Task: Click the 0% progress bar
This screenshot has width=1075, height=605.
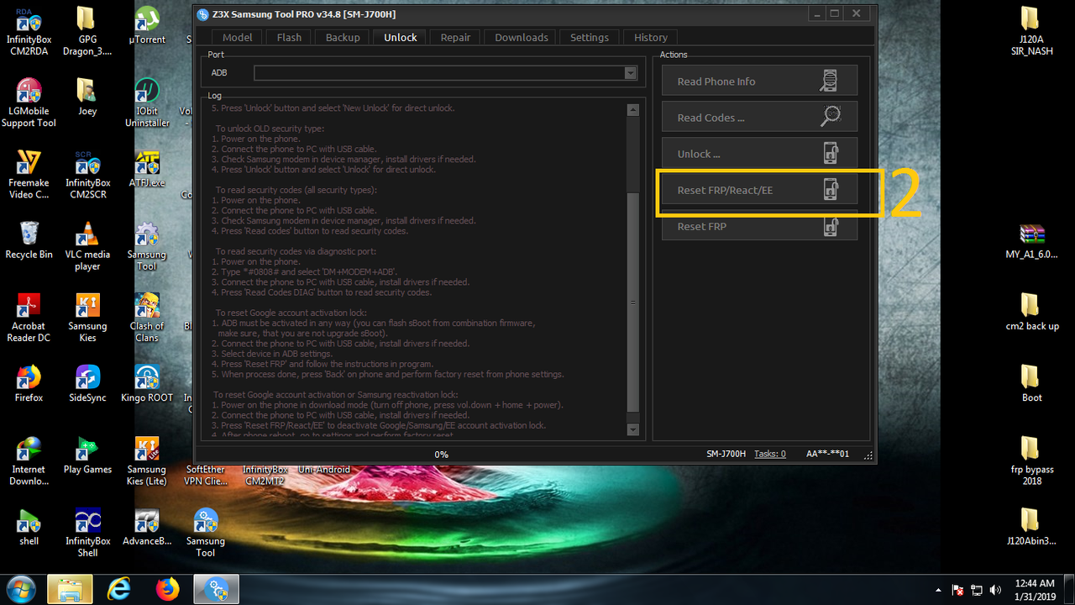Action: coord(441,455)
